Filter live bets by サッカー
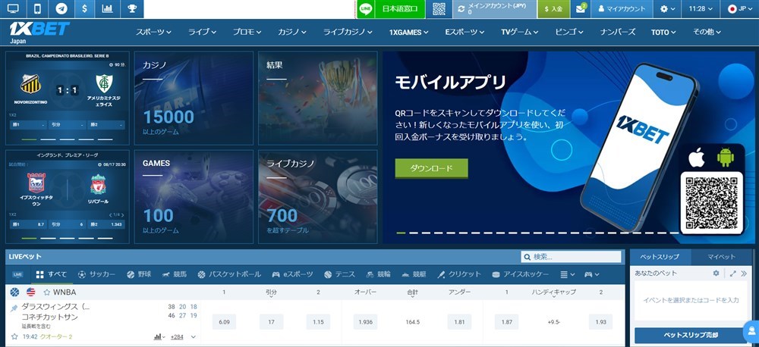 click(97, 274)
